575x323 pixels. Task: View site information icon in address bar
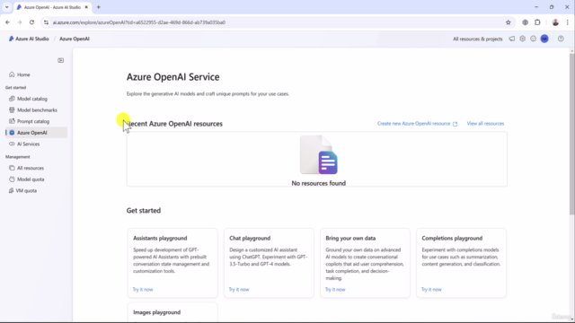(x=46, y=22)
